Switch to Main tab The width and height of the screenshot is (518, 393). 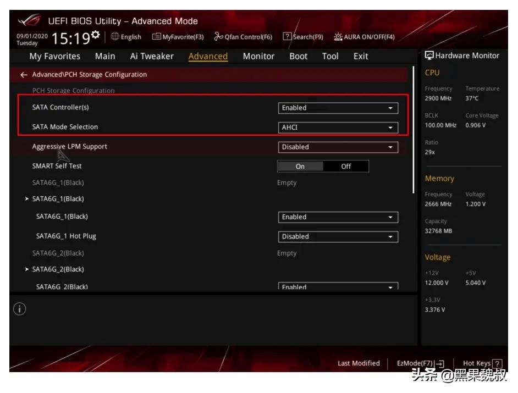pyautogui.click(x=105, y=57)
